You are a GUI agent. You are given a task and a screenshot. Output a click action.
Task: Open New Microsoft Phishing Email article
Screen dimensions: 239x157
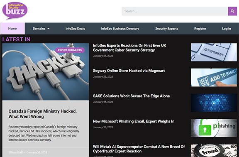(134, 121)
